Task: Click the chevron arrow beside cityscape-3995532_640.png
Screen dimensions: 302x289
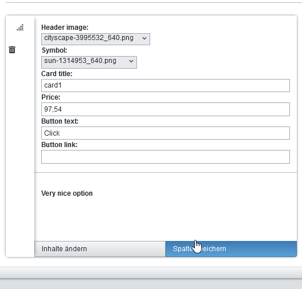Action: (144, 38)
